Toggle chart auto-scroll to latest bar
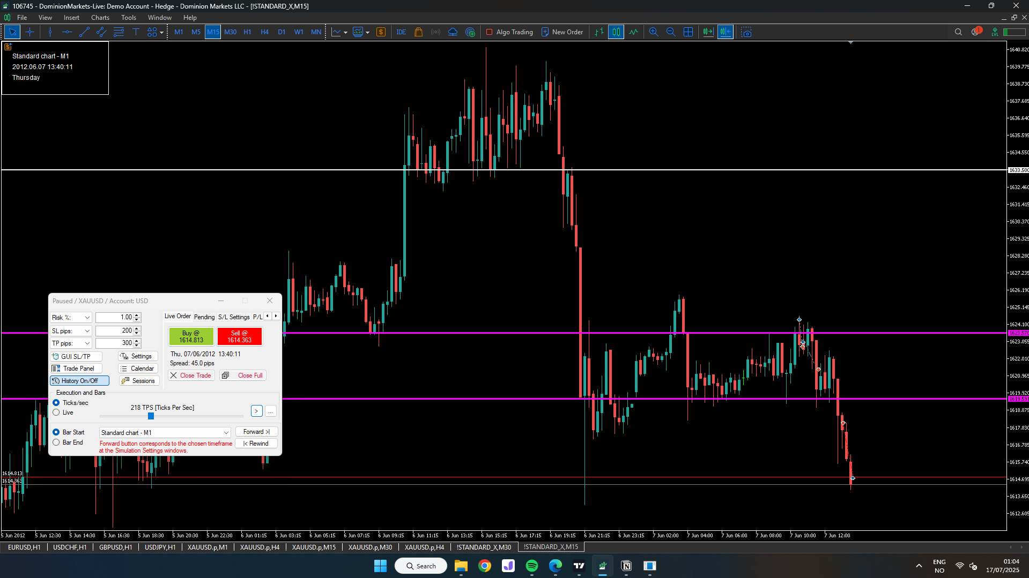The height and width of the screenshot is (578, 1029). point(708,32)
